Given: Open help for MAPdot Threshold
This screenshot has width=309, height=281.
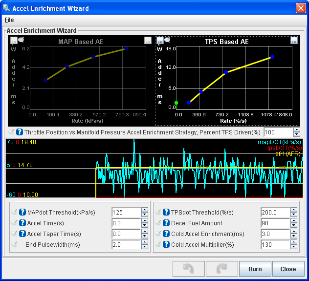Looking at the screenshot, I should (22, 212).
